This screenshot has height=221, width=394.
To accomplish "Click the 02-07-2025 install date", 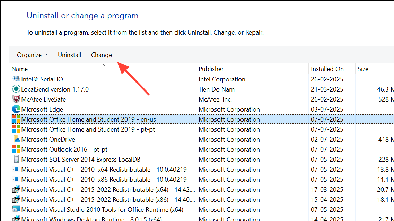I will [327, 140].
